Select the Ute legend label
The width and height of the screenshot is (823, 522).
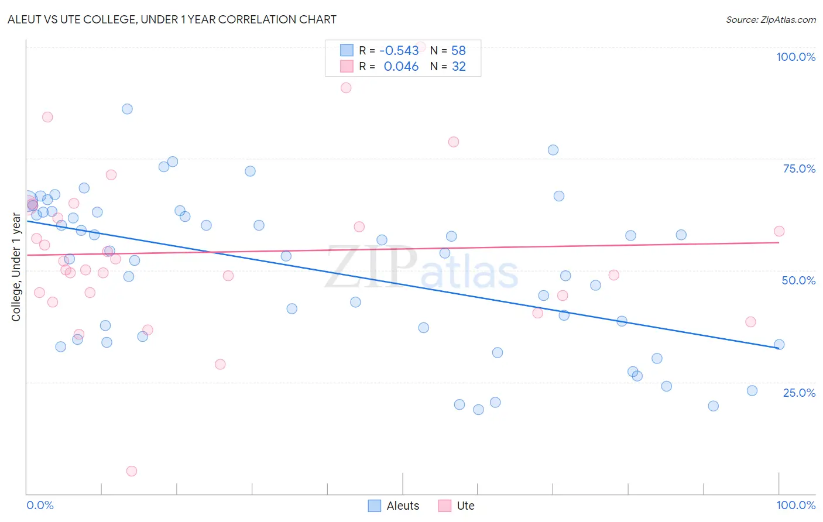[x=465, y=506]
